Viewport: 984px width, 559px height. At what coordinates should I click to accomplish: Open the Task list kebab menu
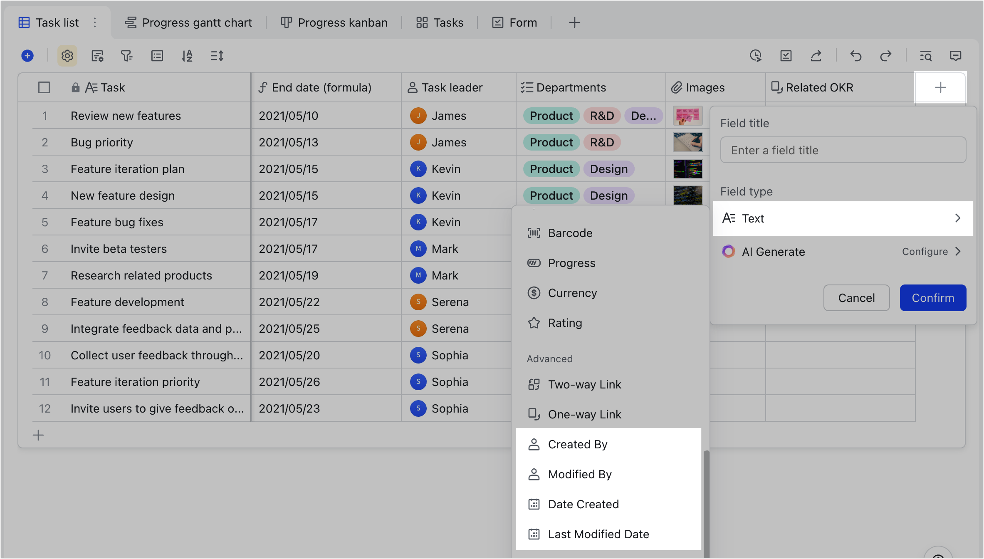tap(95, 22)
